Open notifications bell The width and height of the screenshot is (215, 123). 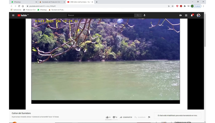[x=192, y=15]
